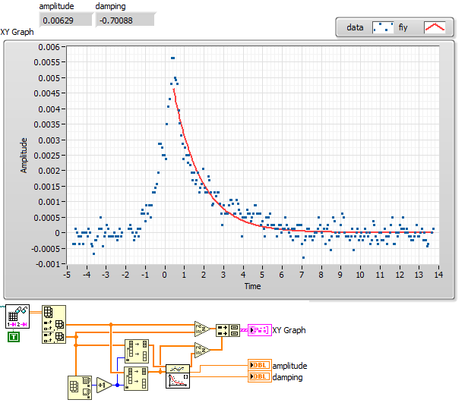This screenshot has width=468, height=406.
Task: Click the lower Array Subset node
Action: 137,379
